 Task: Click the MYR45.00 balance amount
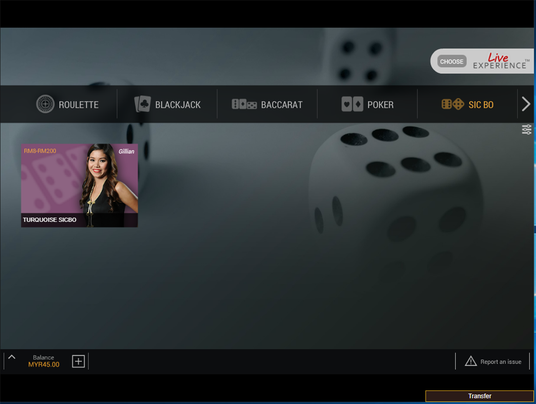[x=43, y=365]
